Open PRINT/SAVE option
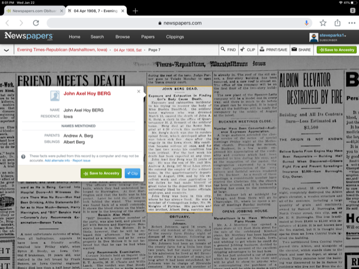Image resolution: width=359 pixels, height=269 pixels. point(274,50)
